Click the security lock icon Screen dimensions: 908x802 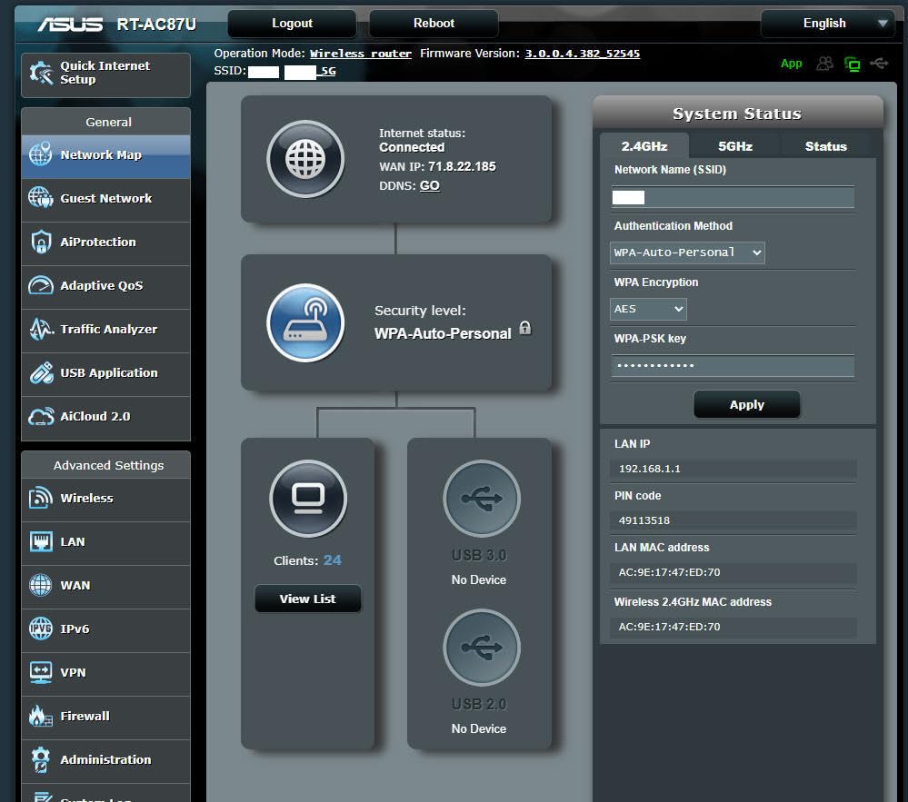click(525, 328)
